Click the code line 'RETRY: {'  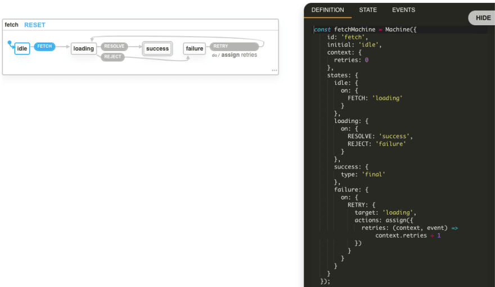361,205
